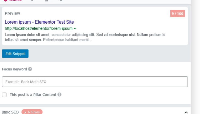This screenshot has height=114, width=200.
Task: Open the General tab with gear icon
Action: click(x=13, y=1)
